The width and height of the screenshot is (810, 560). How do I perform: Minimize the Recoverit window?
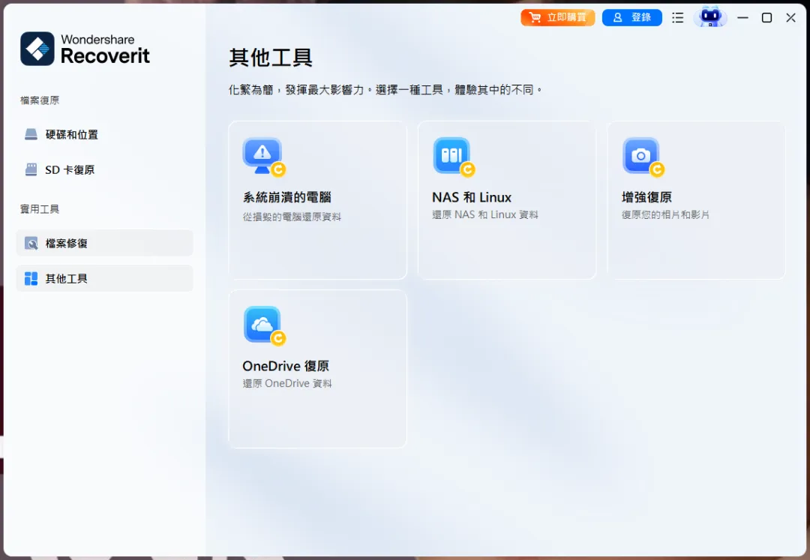[742, 17]
